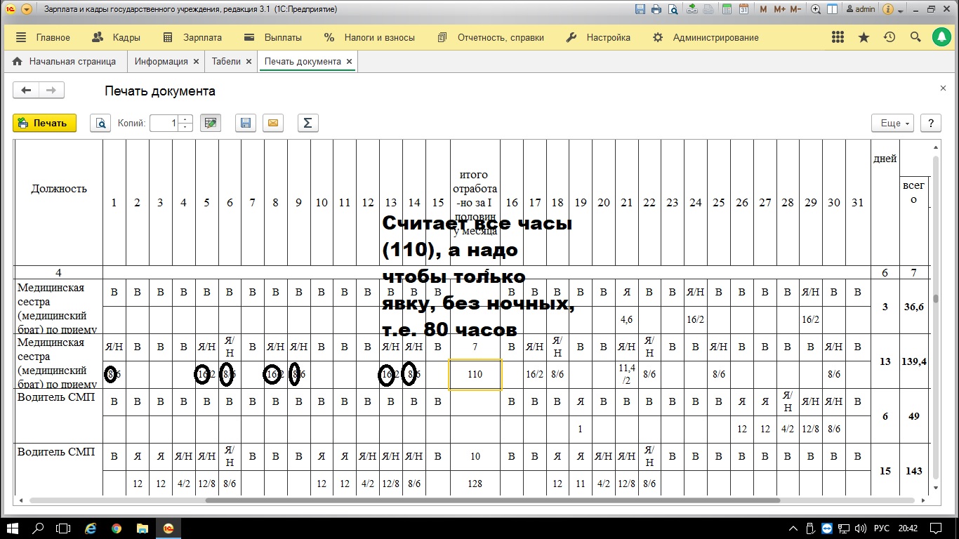Switch to the Табели tab

pos(226,61)
